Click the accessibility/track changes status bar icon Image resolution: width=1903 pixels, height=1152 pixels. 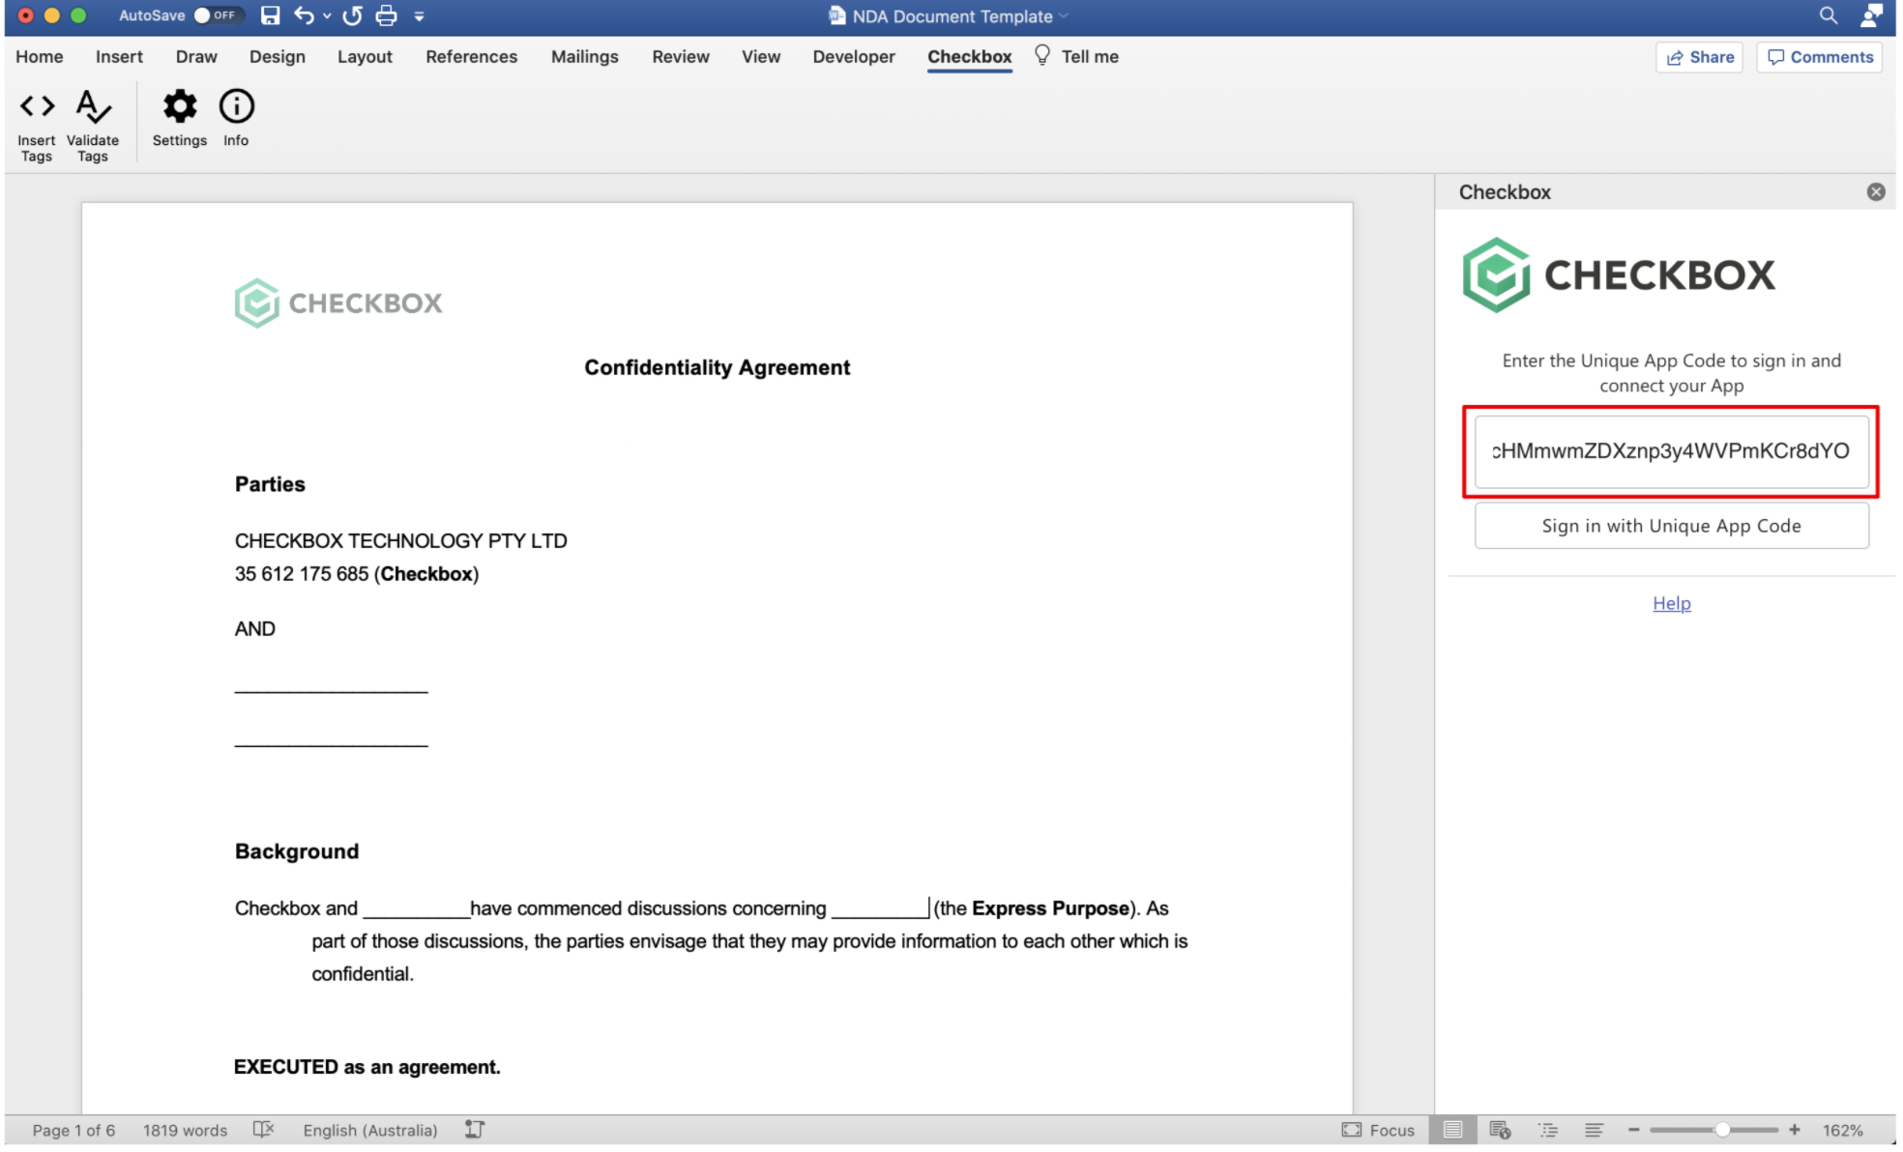tap(475, 1130)
